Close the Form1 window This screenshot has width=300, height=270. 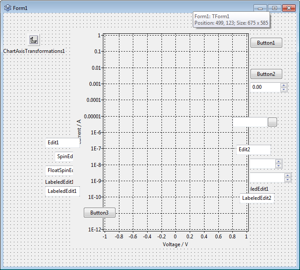coord(288,8)
